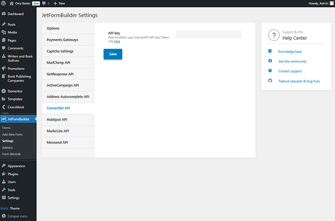Click the Dashboard gauge icon

point(4,13)
